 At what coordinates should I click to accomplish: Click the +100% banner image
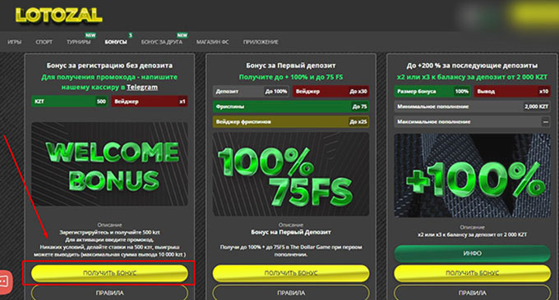click(x=472, y=175)
